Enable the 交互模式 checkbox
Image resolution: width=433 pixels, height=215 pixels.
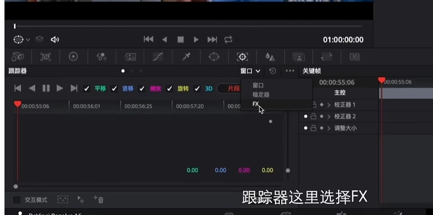click(x=17, y=200)
